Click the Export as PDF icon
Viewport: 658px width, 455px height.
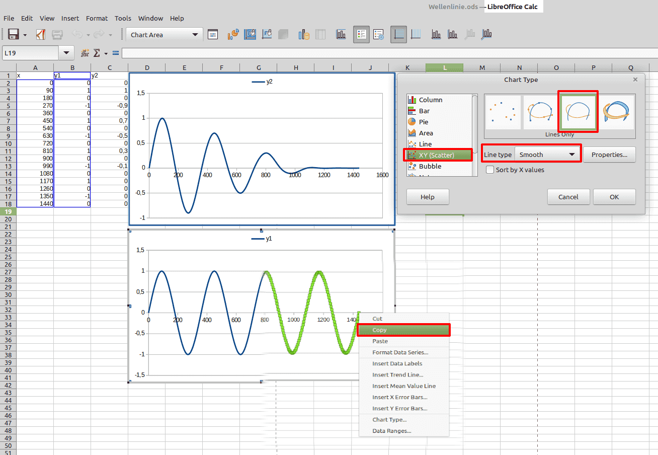41,35
